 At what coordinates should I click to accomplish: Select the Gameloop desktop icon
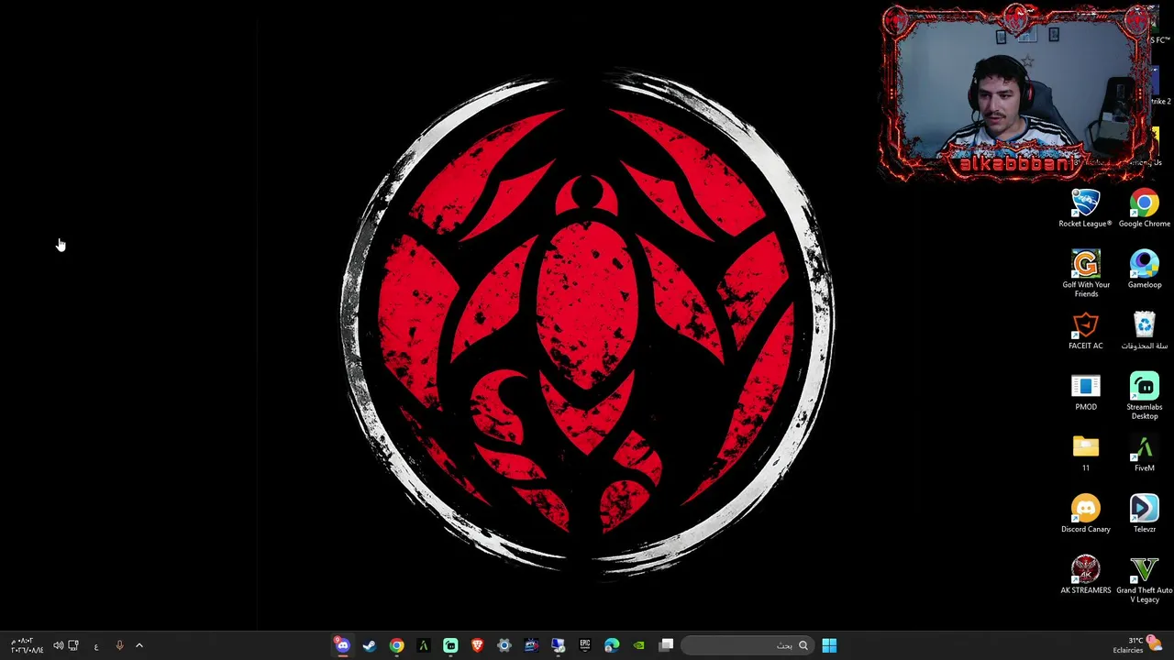(x=1144, y=269)
